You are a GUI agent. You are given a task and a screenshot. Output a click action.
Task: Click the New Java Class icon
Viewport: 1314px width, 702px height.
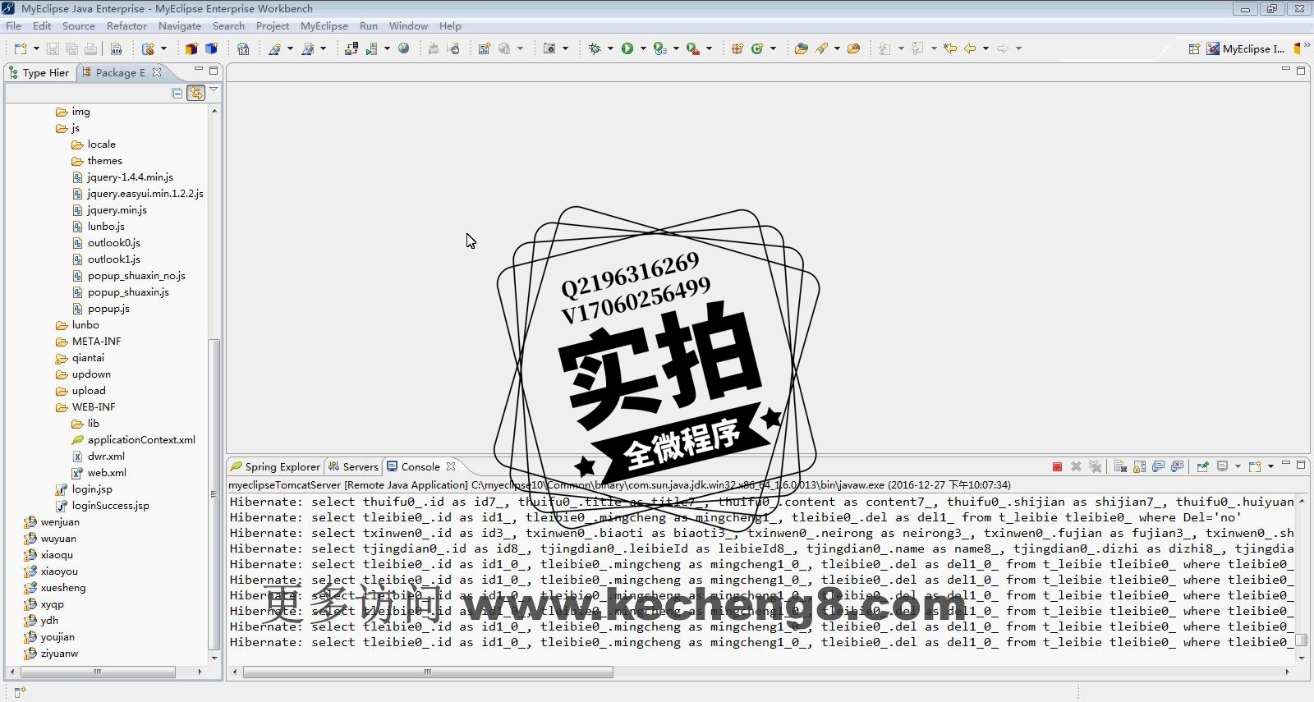tap(757, 48)
